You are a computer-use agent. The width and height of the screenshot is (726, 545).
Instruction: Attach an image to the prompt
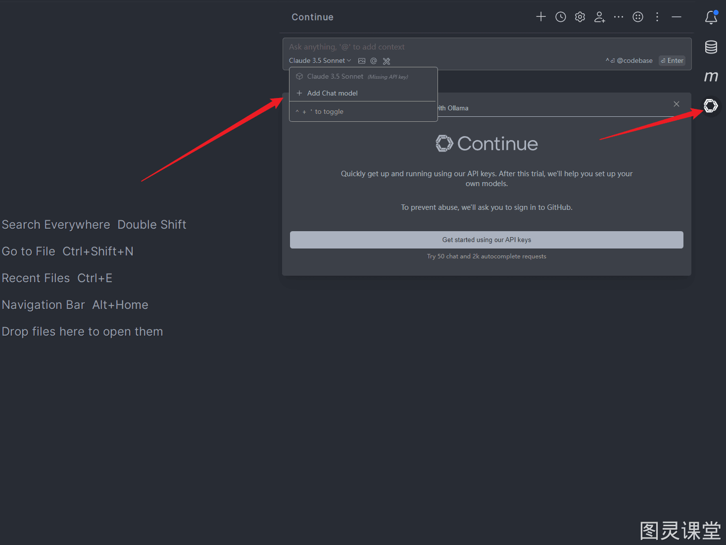coord(362,61)
